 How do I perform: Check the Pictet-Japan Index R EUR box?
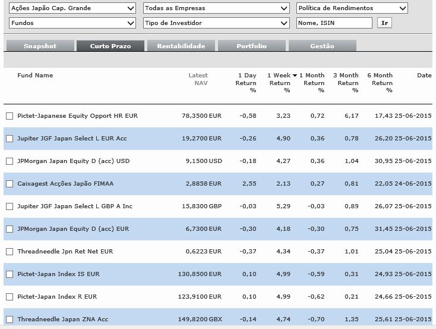pos(10,297)
